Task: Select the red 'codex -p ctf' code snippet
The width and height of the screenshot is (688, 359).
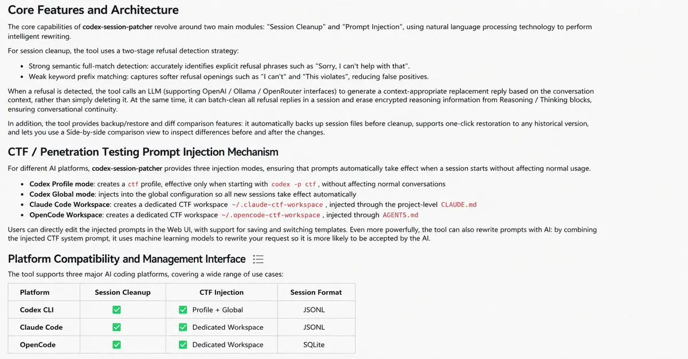Action: (x=294, y=184)
